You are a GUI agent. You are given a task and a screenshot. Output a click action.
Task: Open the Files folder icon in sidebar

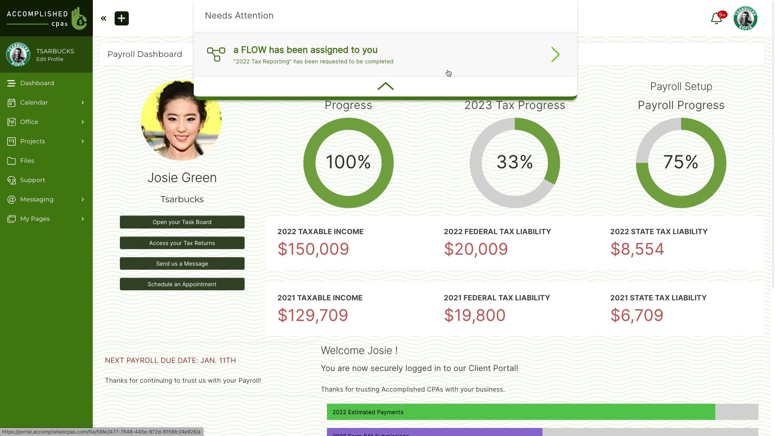tap(11, 161)
